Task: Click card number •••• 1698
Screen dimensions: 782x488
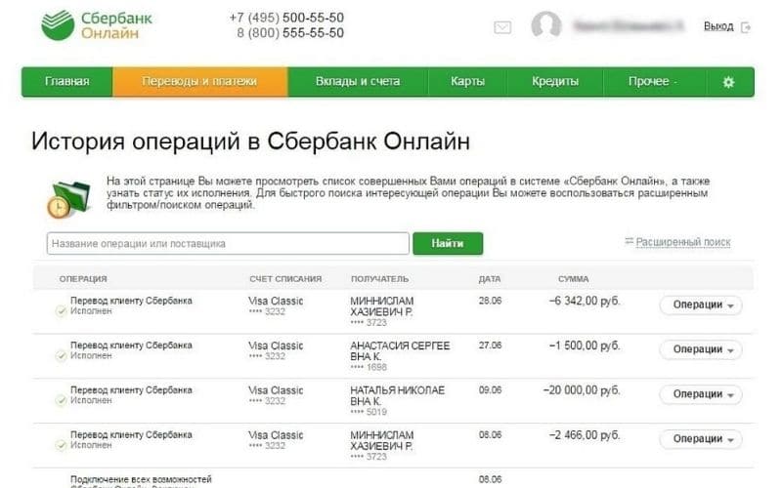Action: (x=369, y=367)
